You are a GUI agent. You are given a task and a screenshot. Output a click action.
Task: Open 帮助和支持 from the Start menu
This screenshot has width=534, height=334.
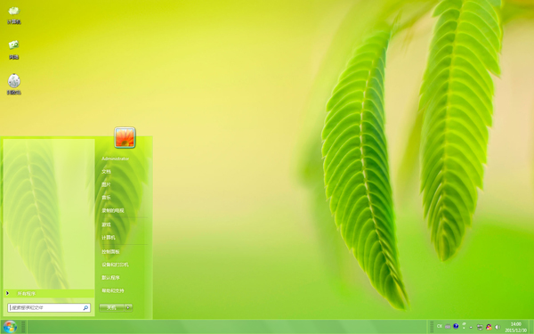point(113,290)
